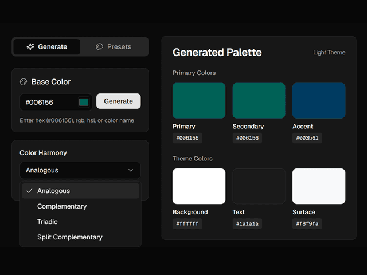Click the Accent label text
The width and height of the screenshot is (367, 275).
click(x=303, y=127)
